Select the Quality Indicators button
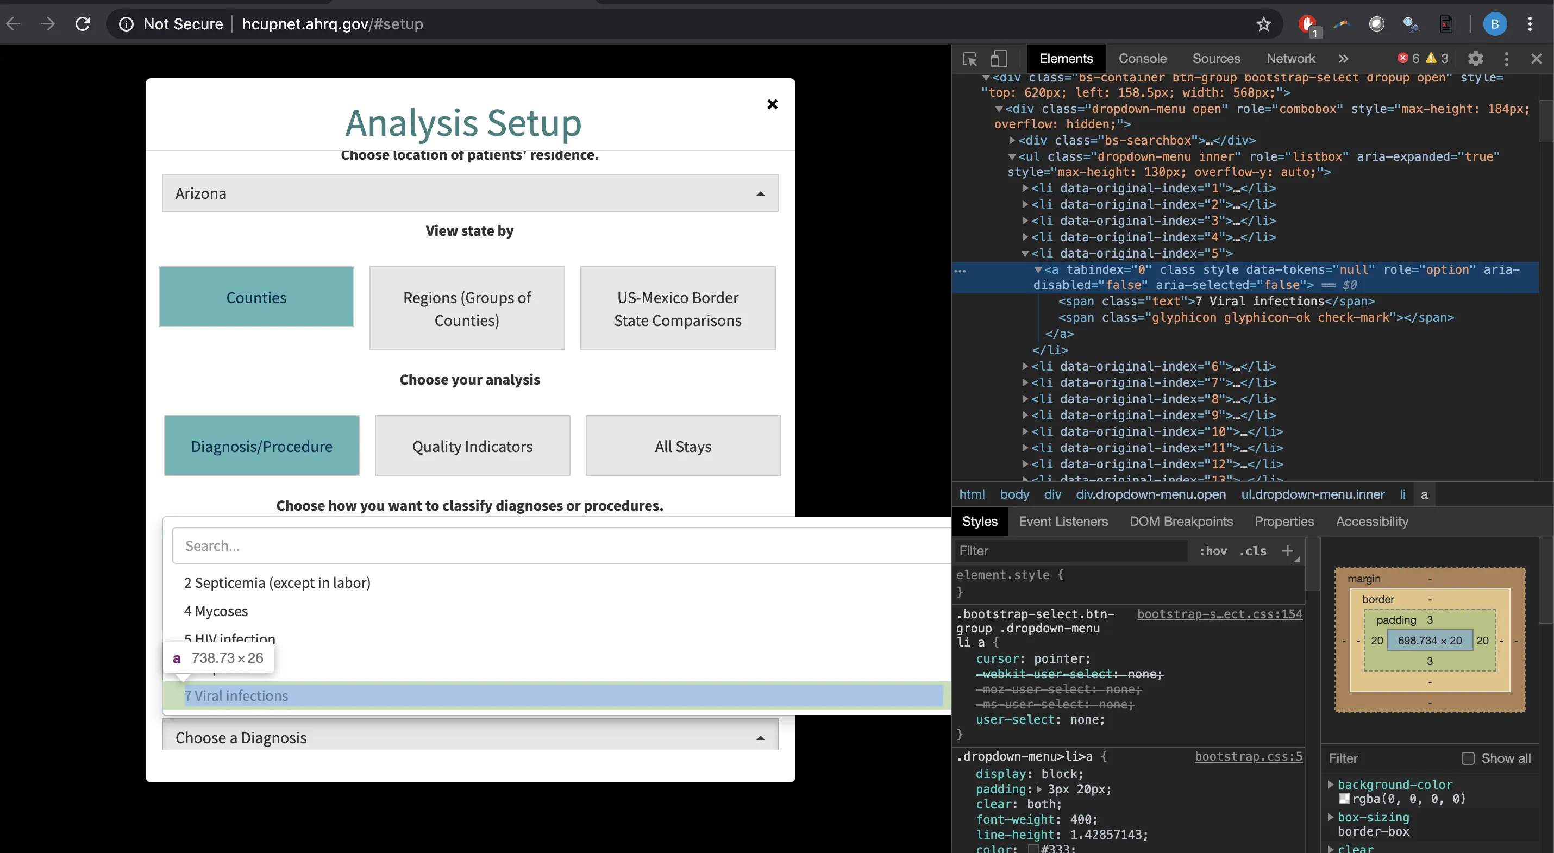The height and width of the screenshot is (853, 1554). coord(472,446)
